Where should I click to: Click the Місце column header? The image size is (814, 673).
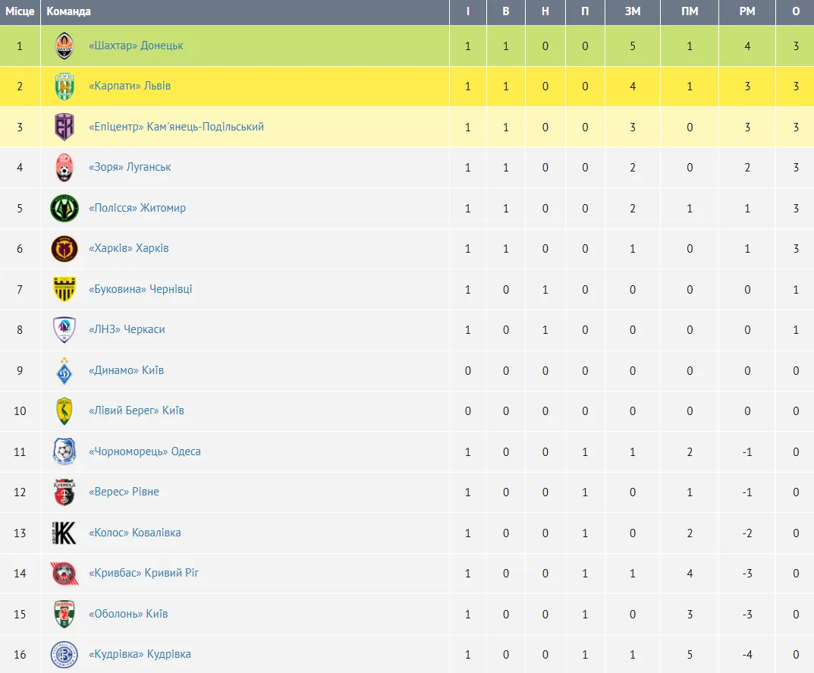(20, 11)
